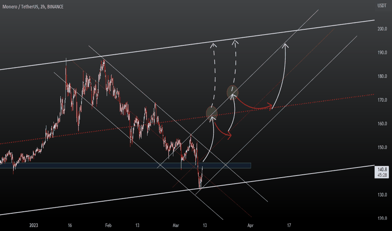Click the Monero / TetherUS chart title

point(33,7)
